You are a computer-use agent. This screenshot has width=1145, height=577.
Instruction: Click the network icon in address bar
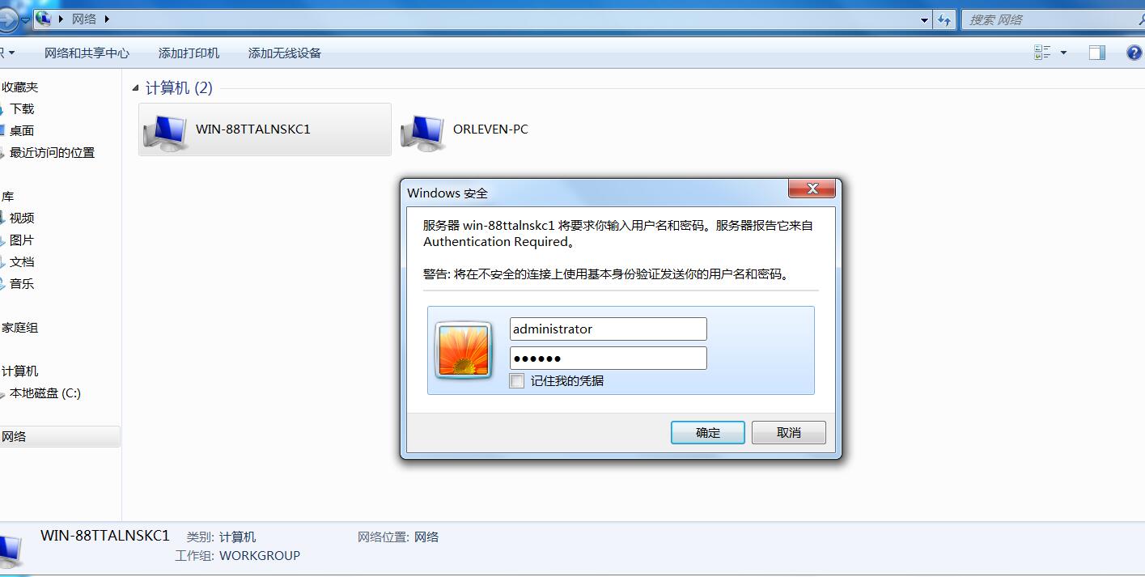[43, 18]
